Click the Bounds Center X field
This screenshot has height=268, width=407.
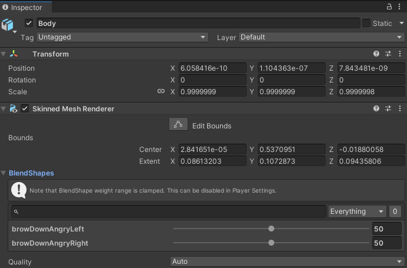212,149
